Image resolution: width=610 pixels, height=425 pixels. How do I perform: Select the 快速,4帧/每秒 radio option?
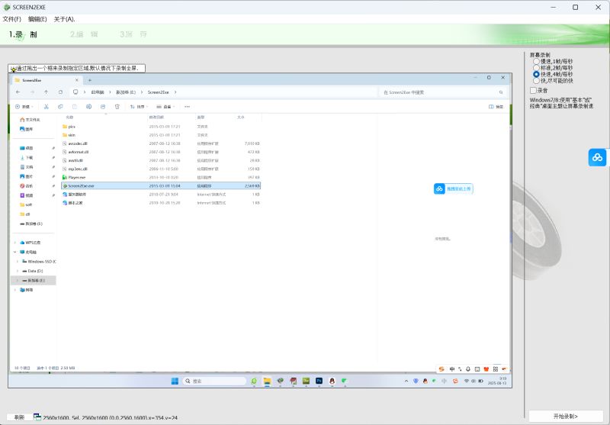536,74
